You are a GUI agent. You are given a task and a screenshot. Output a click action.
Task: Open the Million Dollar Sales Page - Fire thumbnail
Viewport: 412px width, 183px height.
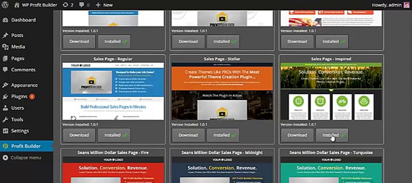113,170
